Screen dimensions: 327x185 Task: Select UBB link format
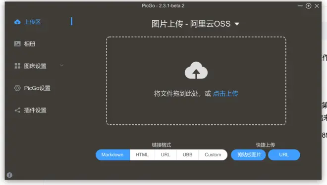187,155
